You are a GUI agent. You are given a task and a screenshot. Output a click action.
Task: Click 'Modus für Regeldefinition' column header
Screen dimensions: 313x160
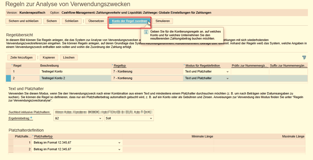coord(203,66)
